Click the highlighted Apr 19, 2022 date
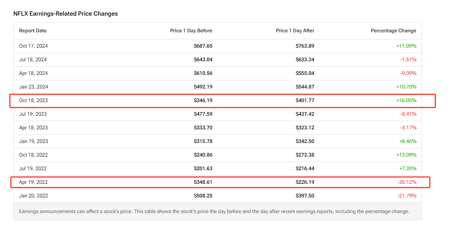The width and height of the screenshot is (452, 226). tap(33, 182)
